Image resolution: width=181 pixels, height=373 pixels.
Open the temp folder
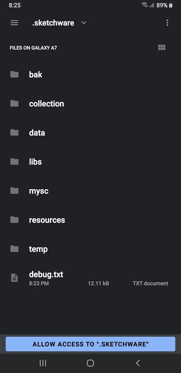point(90,249)
